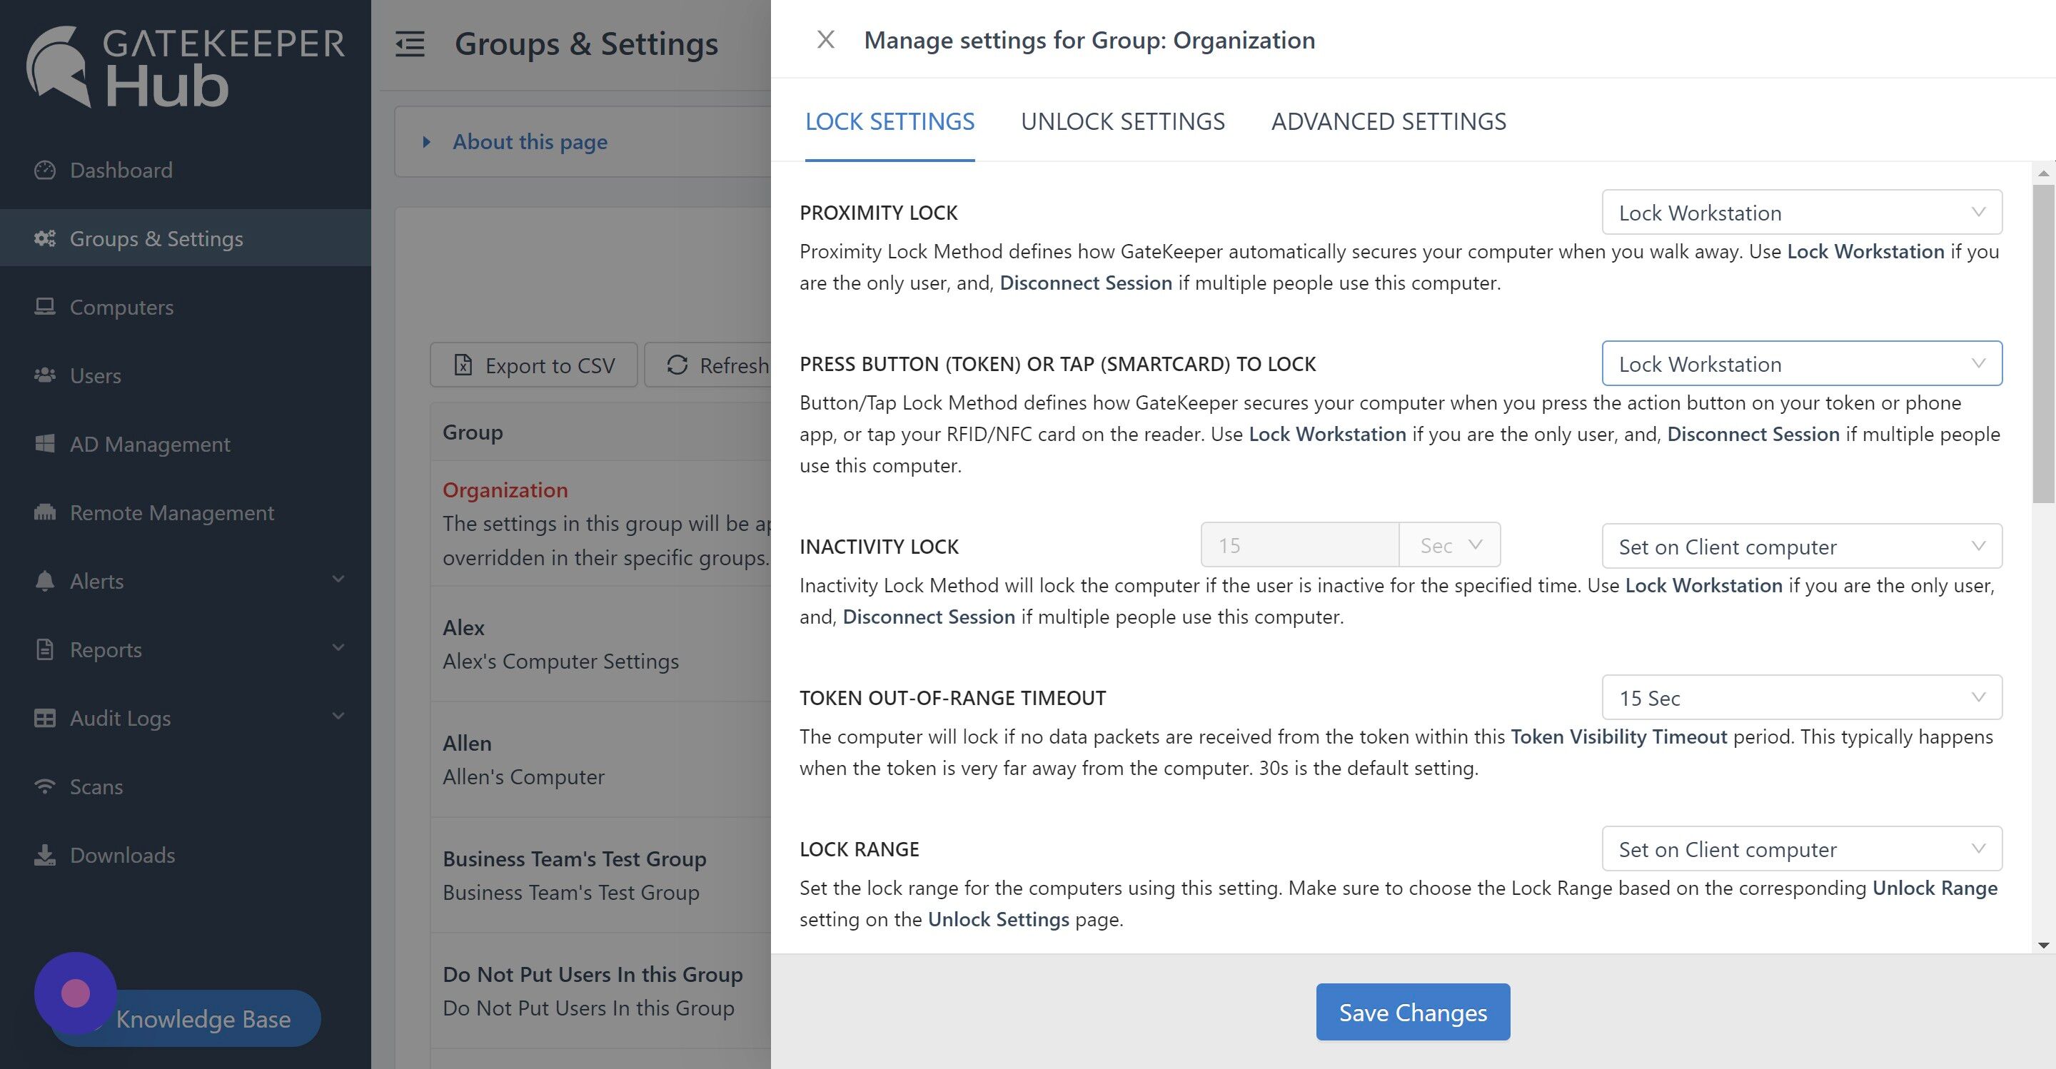Click the CSV file icon on Export button
This screenshot has width=2056, height=1069.
[463, 365]
